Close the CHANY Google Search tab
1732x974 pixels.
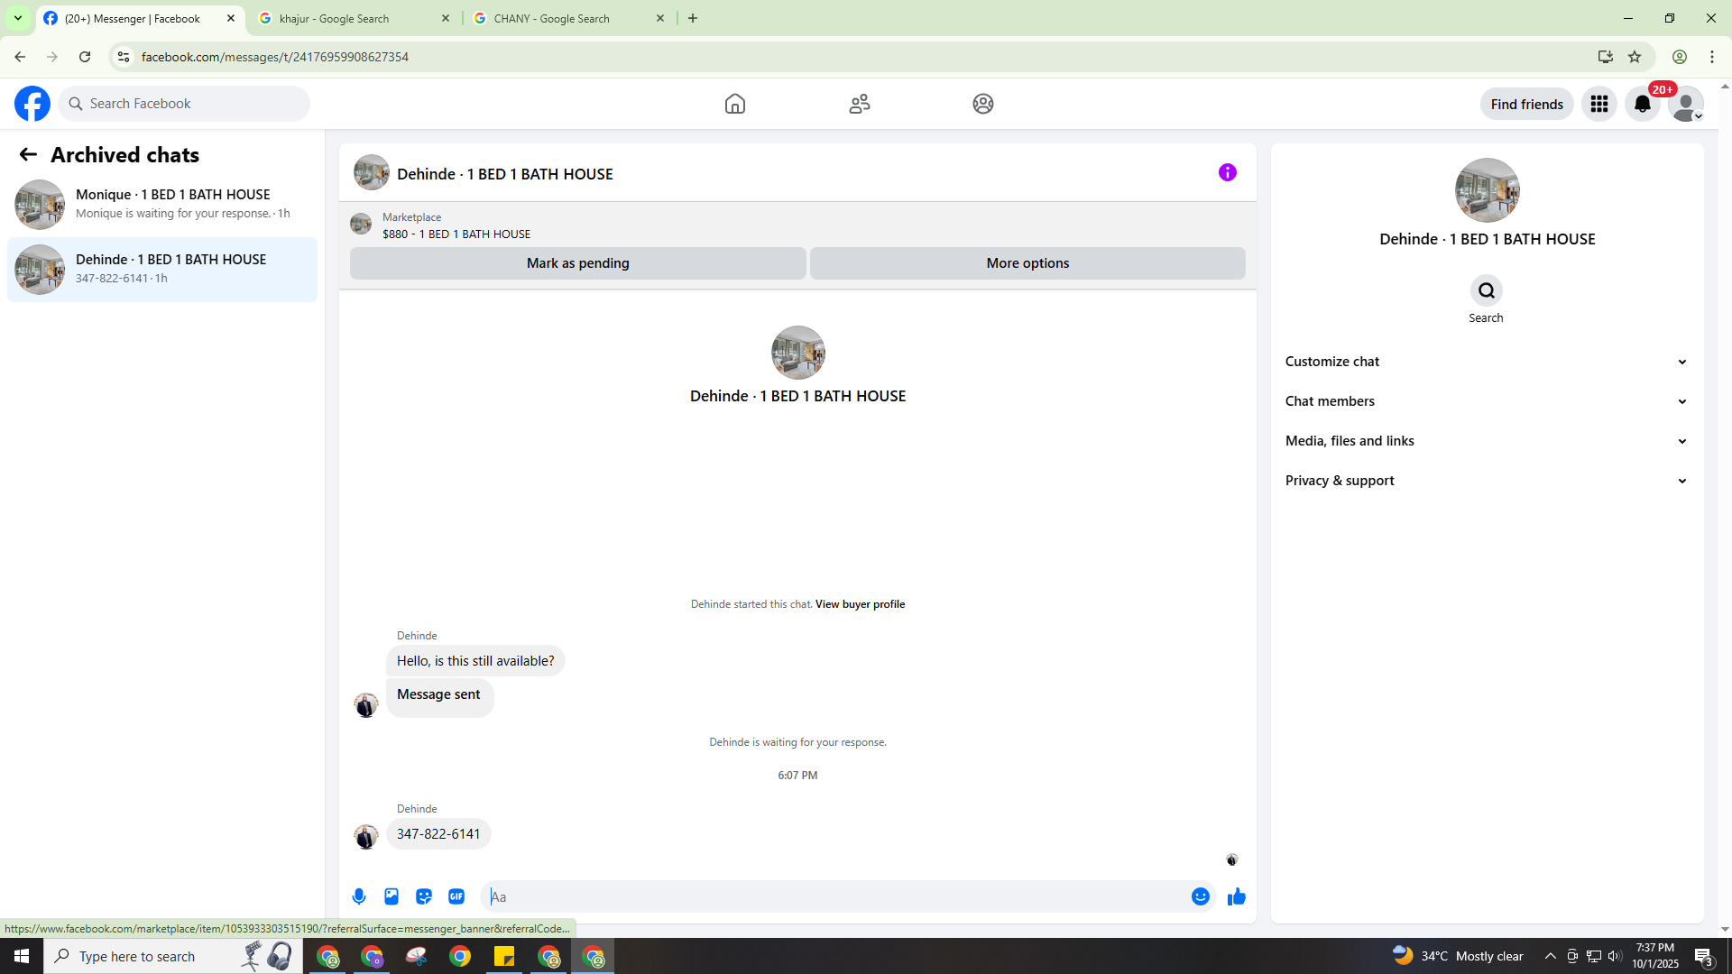click(660, 18)
